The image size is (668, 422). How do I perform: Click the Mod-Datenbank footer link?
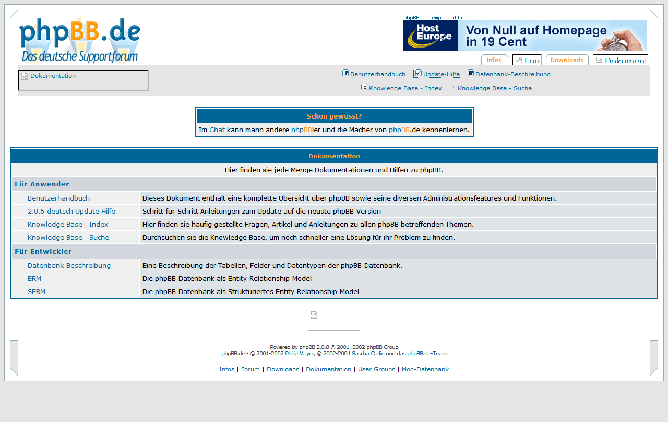coord(425,369)
